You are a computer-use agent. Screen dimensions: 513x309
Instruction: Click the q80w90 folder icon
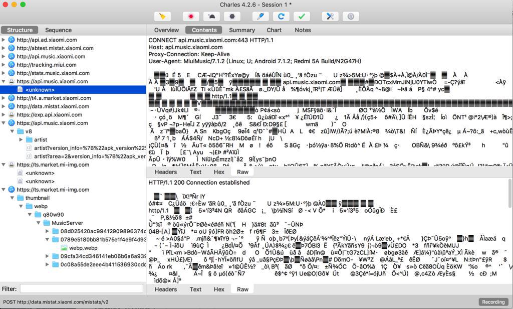coord(38,215)
